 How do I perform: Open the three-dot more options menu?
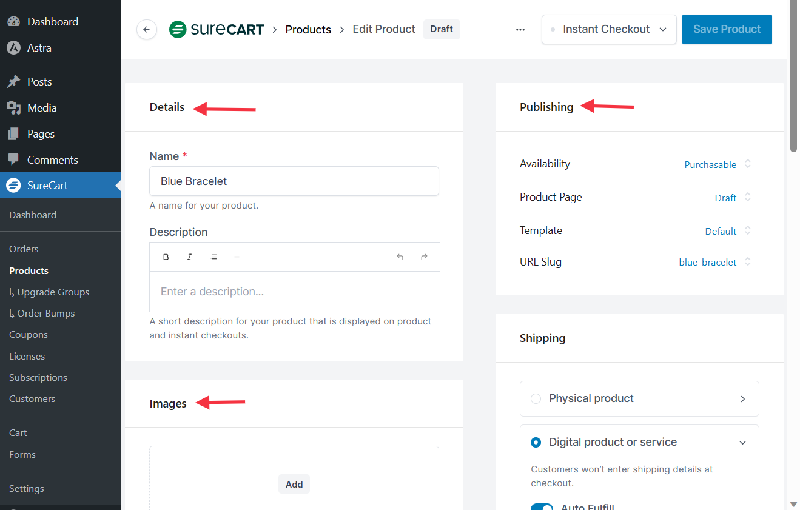point(520,30)
